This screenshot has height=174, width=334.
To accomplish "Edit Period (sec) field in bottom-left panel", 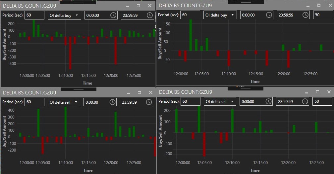I will (x=34, y=102).
